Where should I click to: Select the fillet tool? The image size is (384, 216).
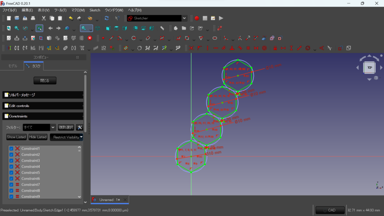pyautogui.click(x=226, y=38)
